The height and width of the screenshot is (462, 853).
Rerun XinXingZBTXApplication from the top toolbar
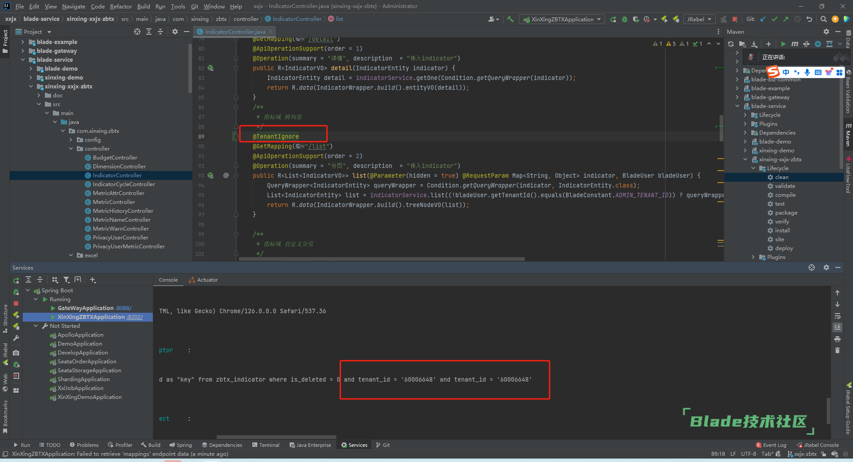(613, 19)
